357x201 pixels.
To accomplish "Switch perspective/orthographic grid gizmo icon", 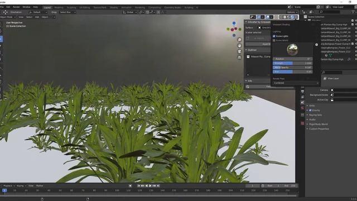I will [239, 57].
